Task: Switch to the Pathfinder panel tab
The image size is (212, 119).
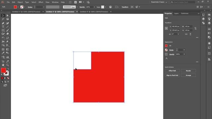Action: (x=185, y=14)
